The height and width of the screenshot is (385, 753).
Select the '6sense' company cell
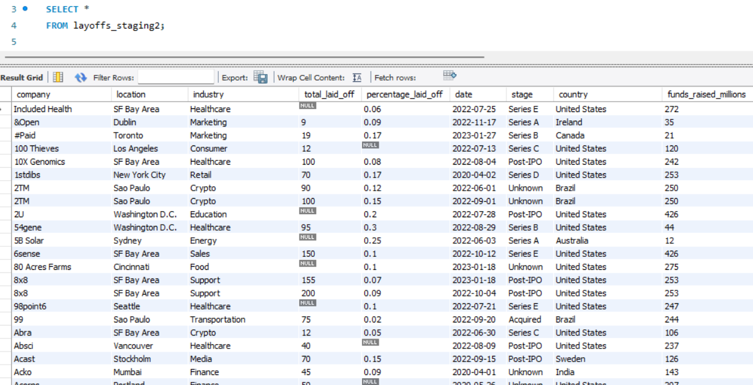pyautogui.click(x=61, y=254)
